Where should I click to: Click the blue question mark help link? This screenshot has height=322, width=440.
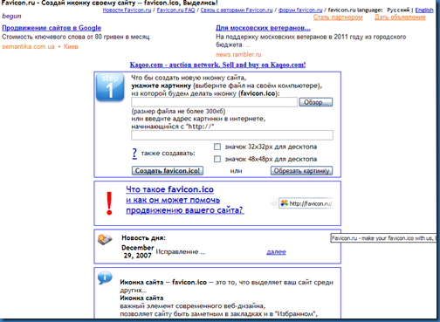click(x=134, y=154)
